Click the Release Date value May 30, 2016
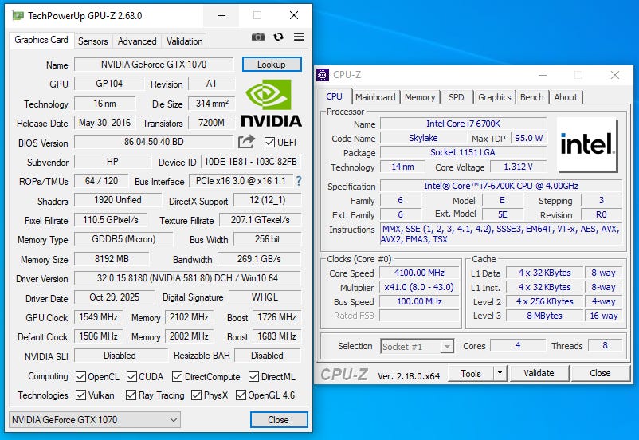Viewport: 639px width, 440px height. tap(104, 123)
